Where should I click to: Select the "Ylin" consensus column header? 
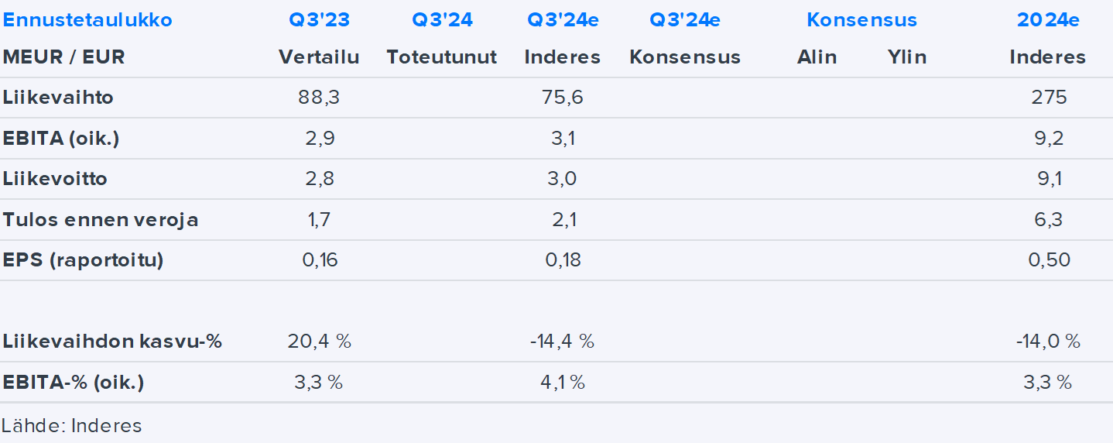(907, 57)
